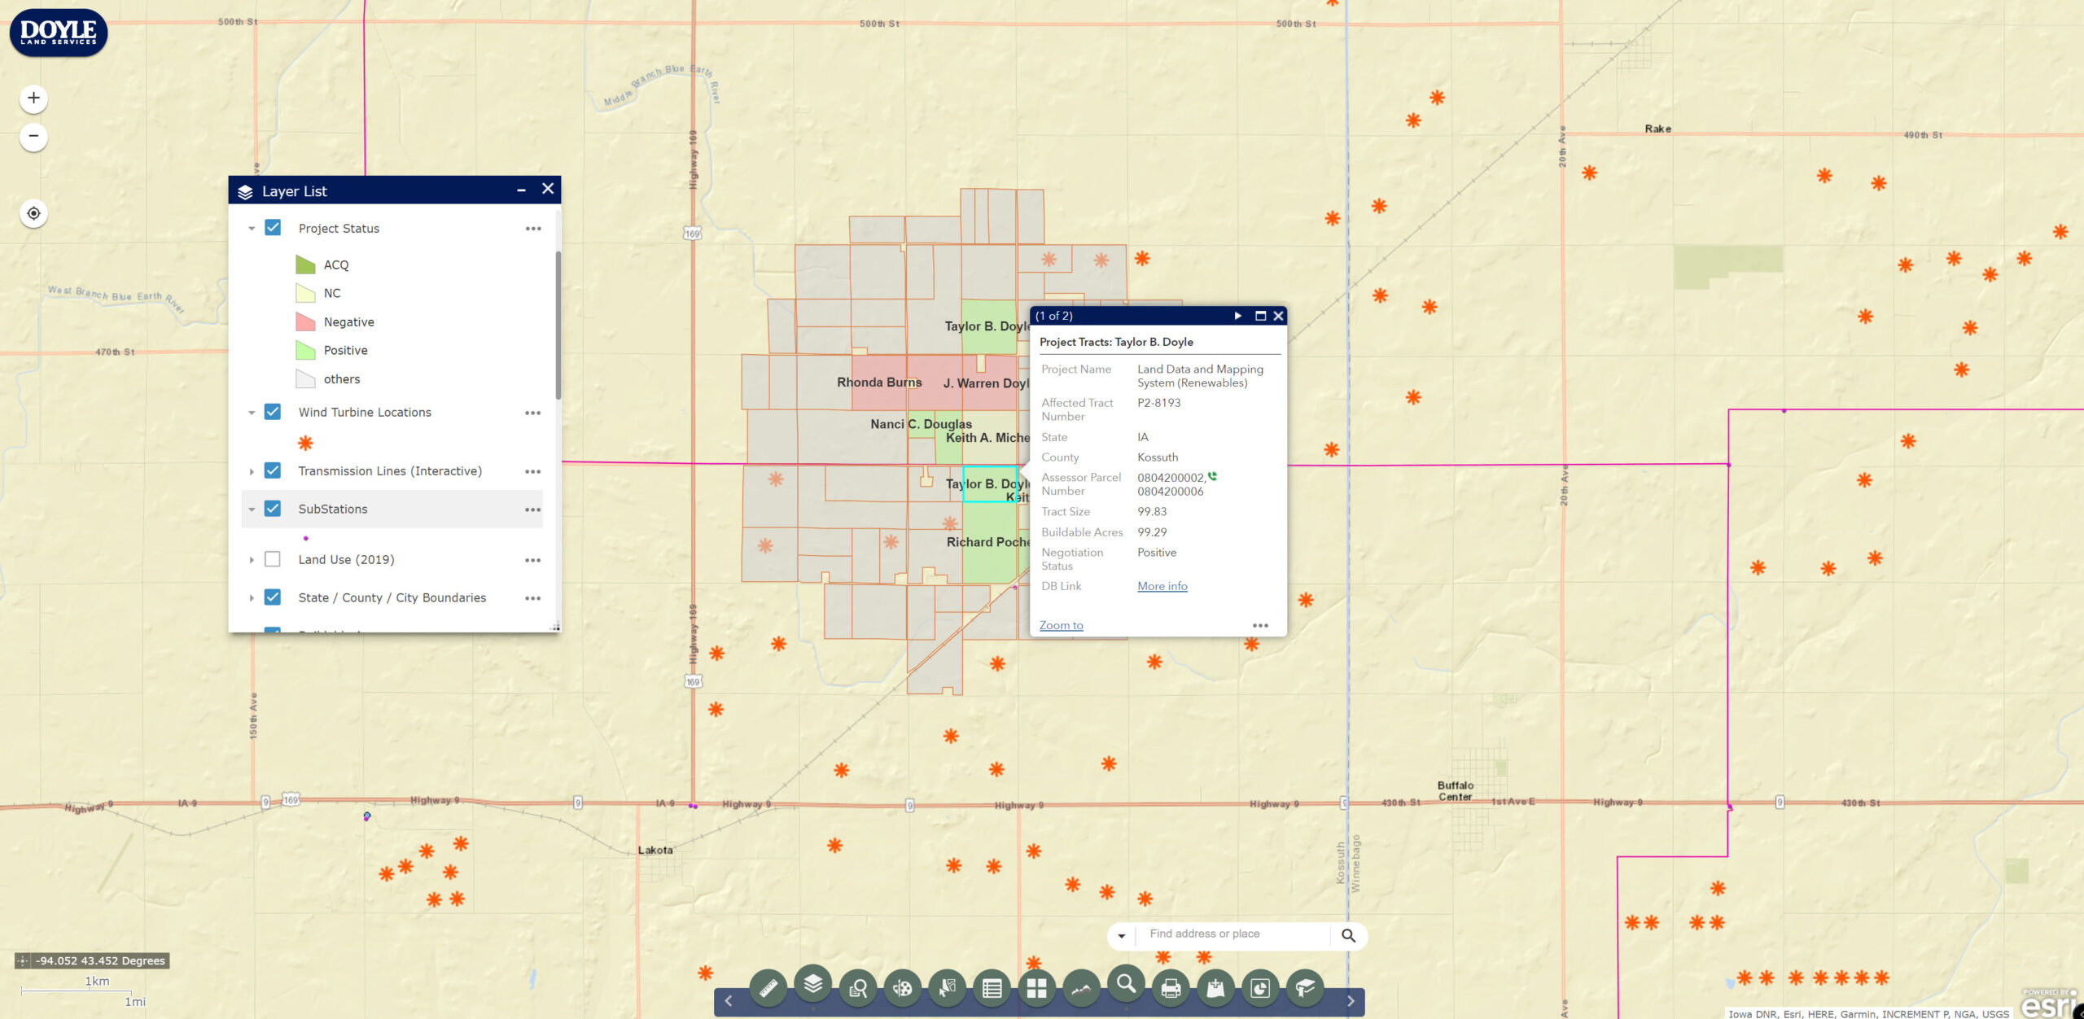Open the Basemap Gallery grid icon
2084x1019 pixels.
tap(1036, 988)
